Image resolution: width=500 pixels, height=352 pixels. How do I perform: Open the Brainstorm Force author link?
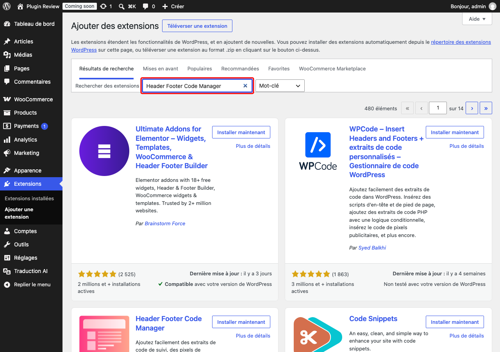[x=165, y=224]
